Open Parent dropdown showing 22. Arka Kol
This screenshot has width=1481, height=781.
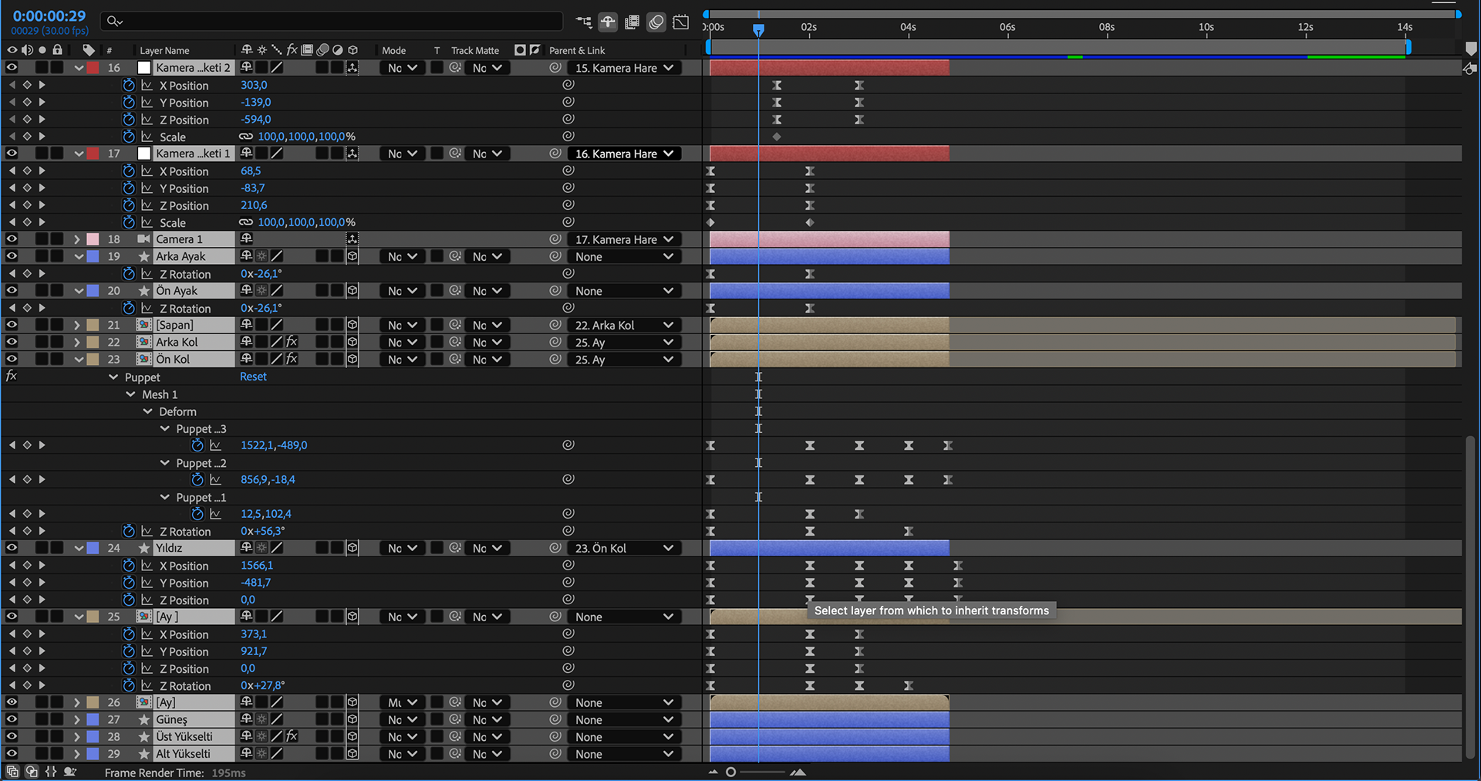(623, 325)
